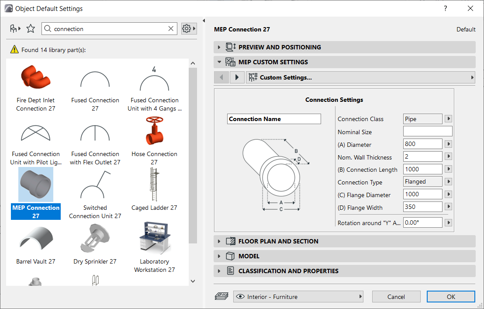Click the Favorites star icon
The image size is (484, 309).
(x=31, y=29)
